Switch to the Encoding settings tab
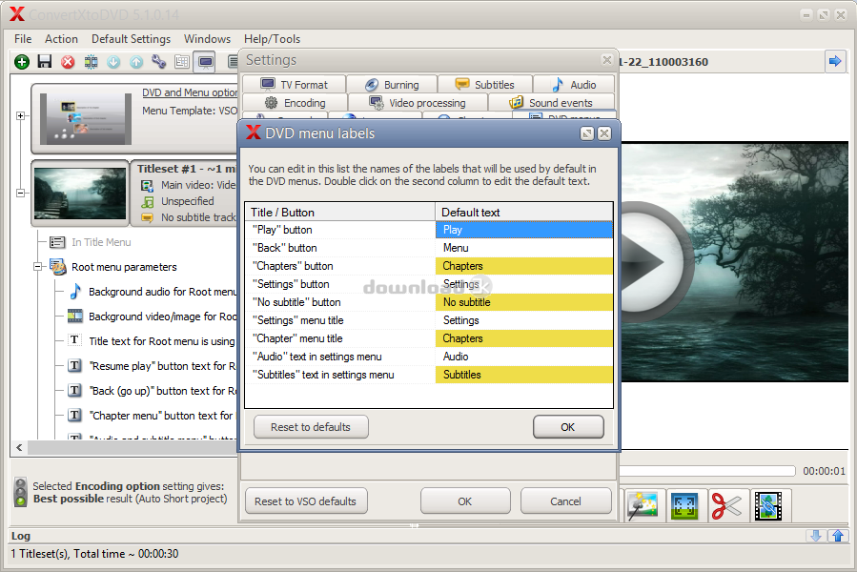 click(x=295, y=103)
